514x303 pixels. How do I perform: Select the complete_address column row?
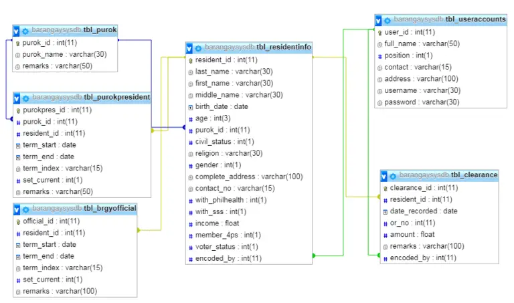click(249, 177)
